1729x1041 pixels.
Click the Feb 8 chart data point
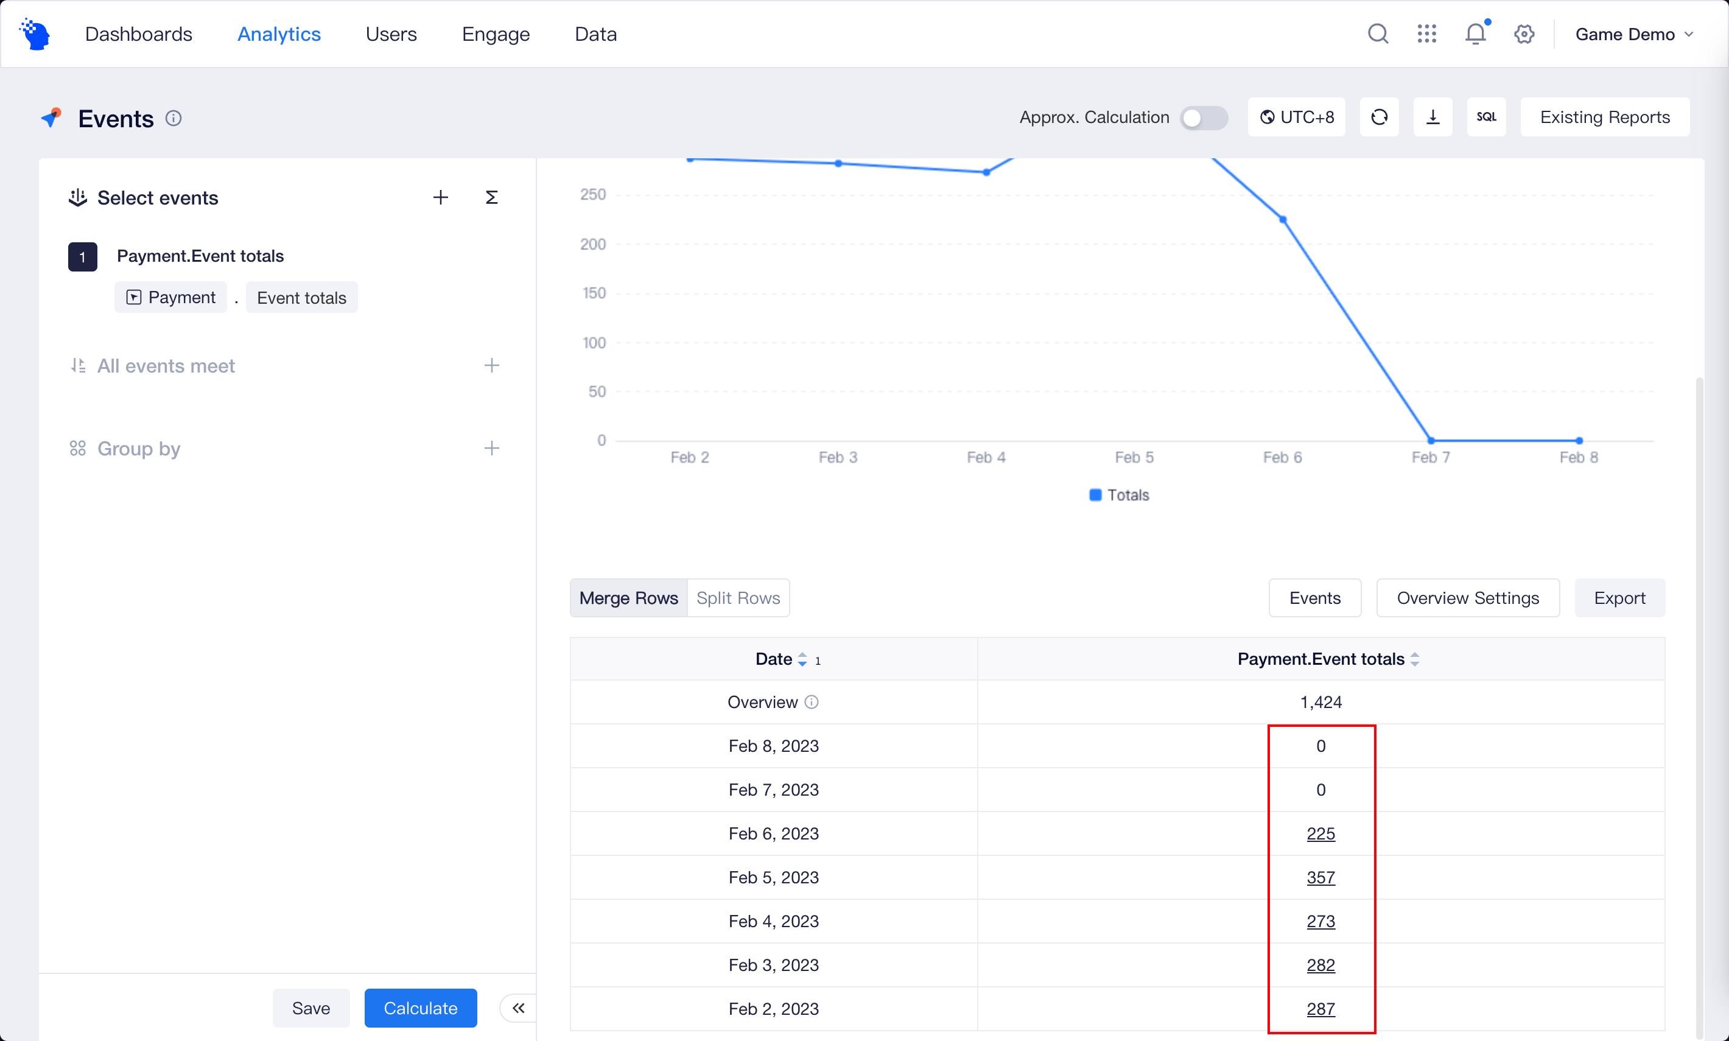1579,441
